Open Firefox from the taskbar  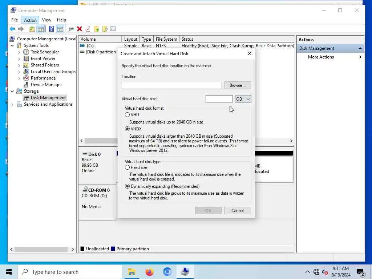pos(149,272)
